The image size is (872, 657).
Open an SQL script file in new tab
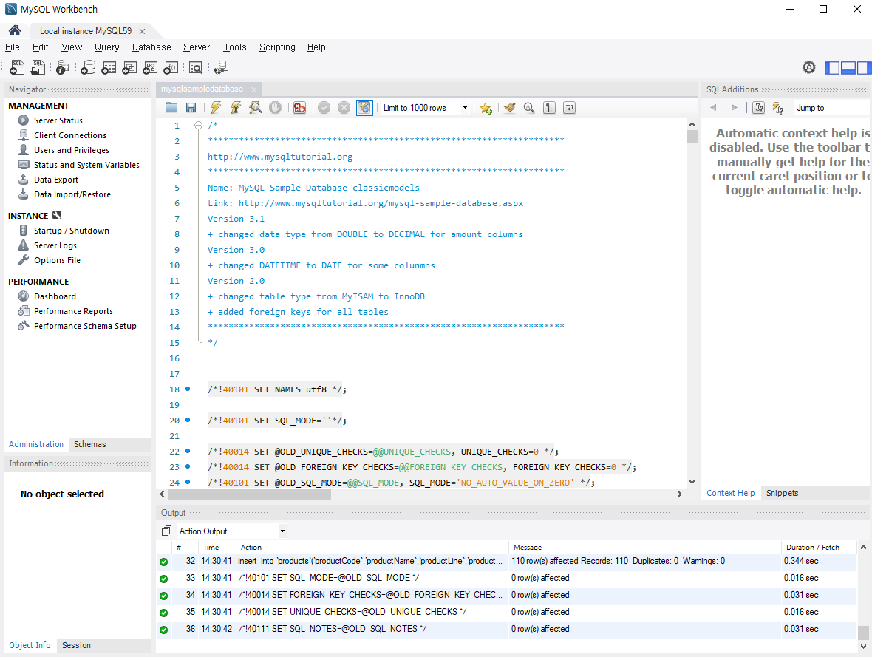(38, 67)
